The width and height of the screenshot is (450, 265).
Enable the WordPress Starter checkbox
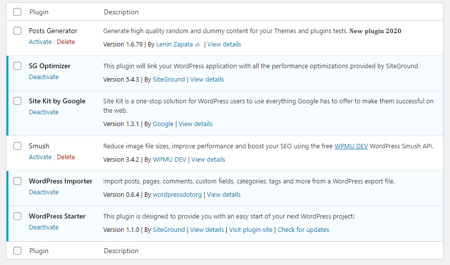[x=17, y=216]
